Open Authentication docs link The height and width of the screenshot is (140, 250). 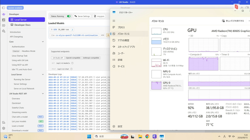pos(18,46)
